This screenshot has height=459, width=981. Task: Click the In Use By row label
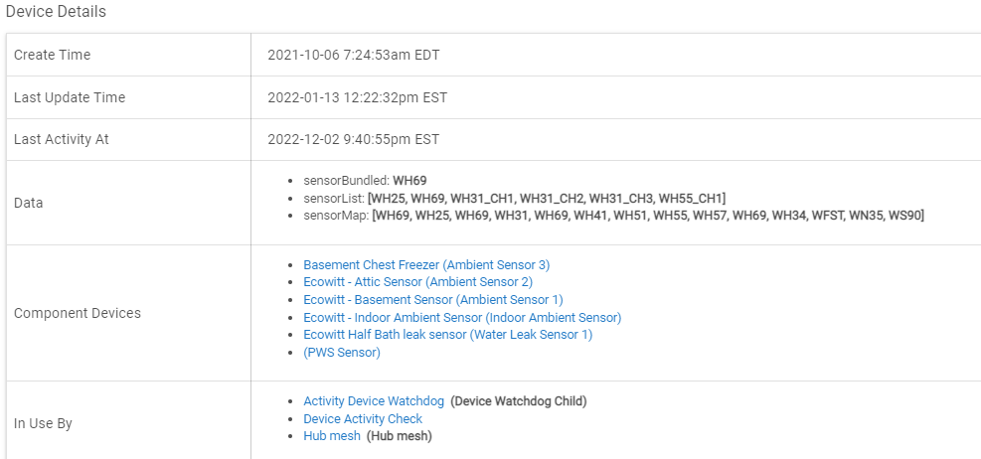tap(43, 423)
